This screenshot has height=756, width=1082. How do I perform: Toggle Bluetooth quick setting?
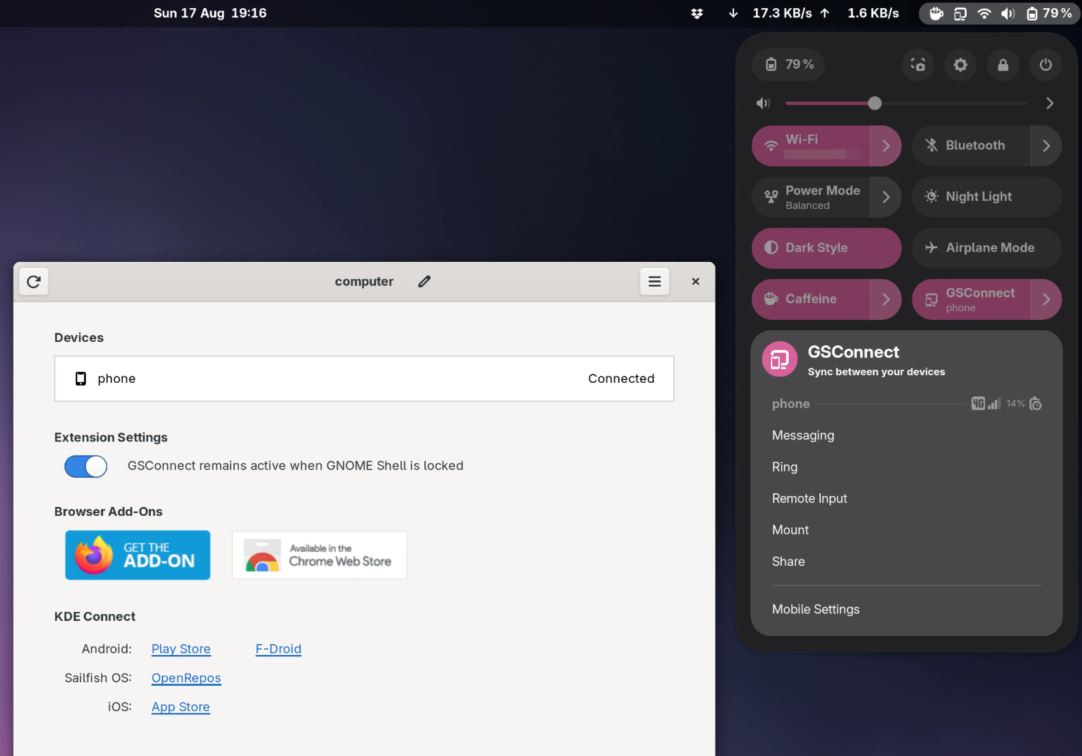(971, 146)
